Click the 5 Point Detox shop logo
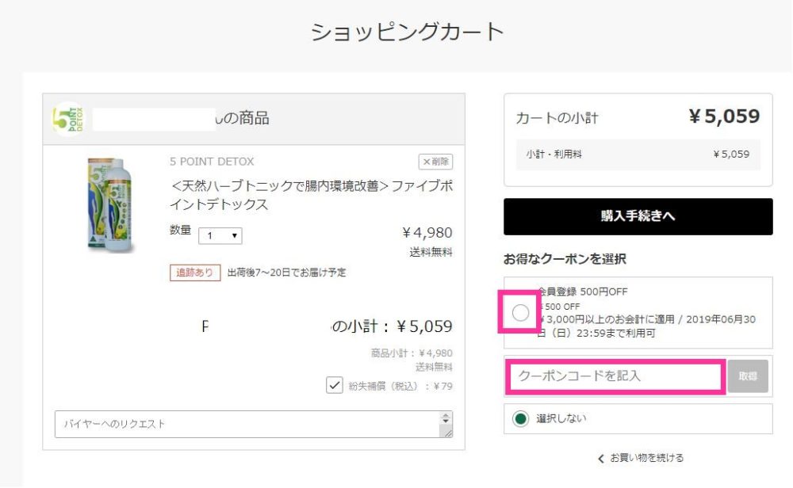Image resolution: width=793 pixels, height=488 pixels. (68, 119)
